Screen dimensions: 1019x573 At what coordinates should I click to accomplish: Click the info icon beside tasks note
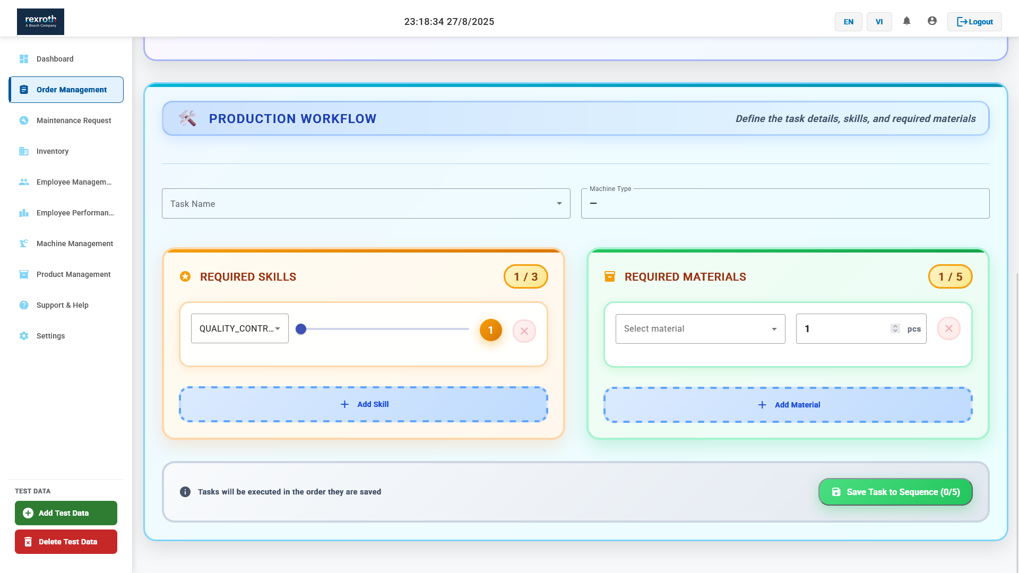[185, 492]
